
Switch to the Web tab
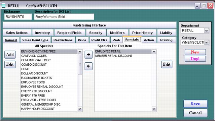pos(116,40)
